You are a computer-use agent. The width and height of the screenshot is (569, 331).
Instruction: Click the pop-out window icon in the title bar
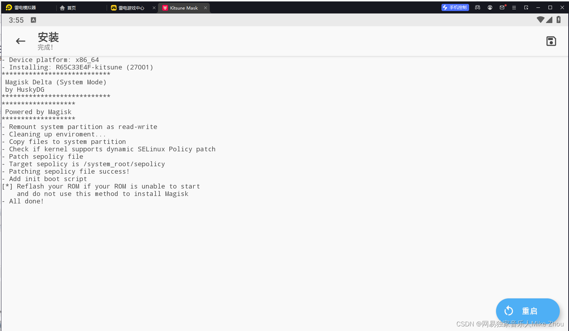click(526, 7)
